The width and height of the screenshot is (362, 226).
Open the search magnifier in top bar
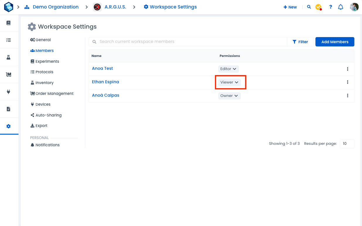[x=309, y=7]
